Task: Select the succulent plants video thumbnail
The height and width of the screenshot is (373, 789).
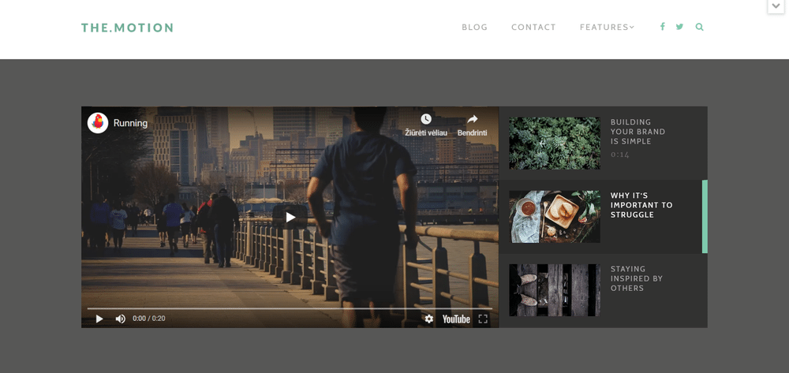Action: pyautogui.click(x=555, y=144)
